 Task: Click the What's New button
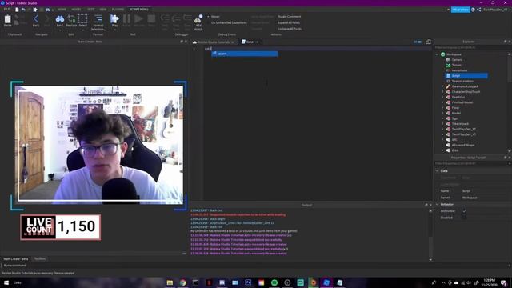point(461,10)
